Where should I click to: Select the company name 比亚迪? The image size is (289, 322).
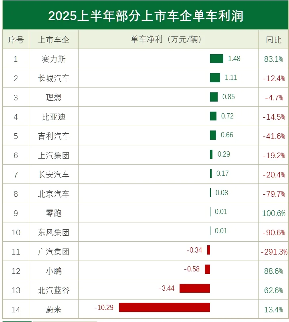[x=54, y=117]
